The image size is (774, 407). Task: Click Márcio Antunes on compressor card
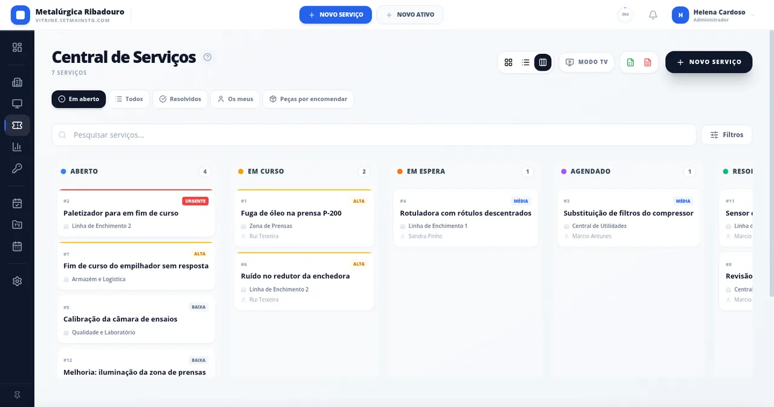pos(592,236)
